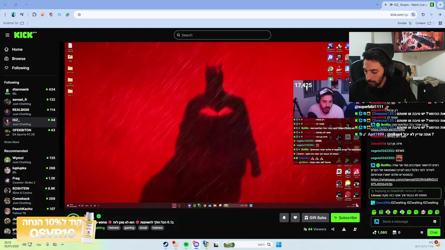Click the gavel badge icon in chat input
445x250 pixels.
coord(377,222)
